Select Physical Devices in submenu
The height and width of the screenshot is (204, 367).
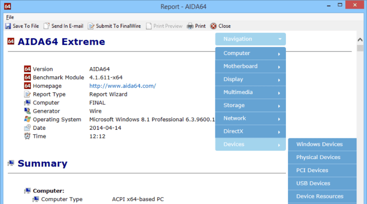coord(322,157)
